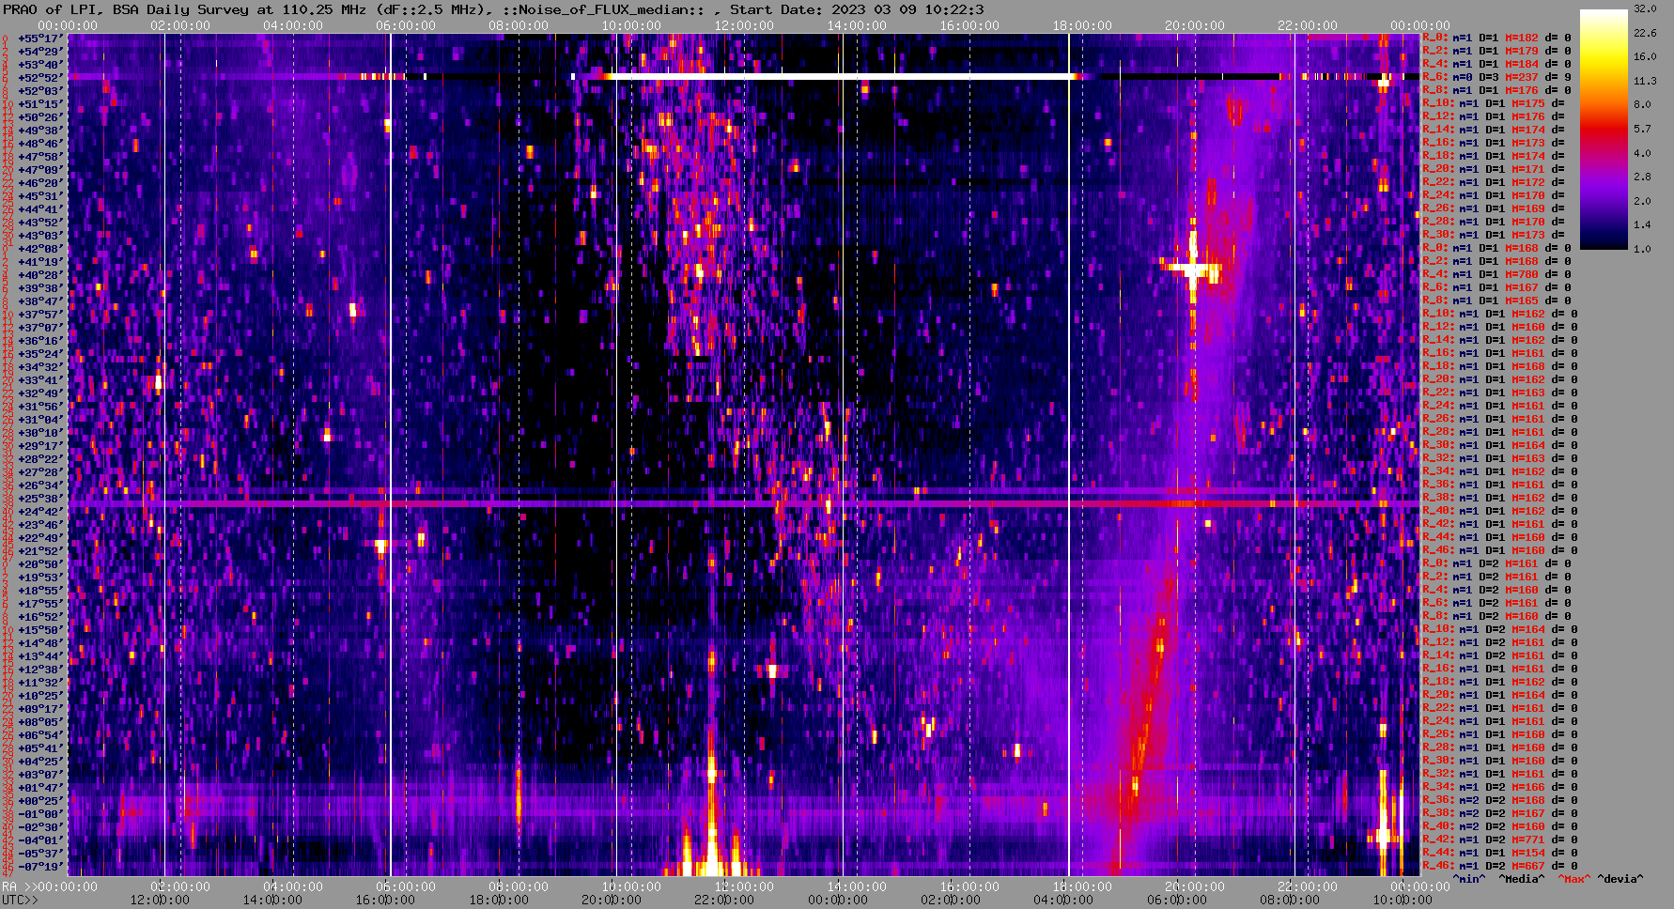Click the declination label +20°50'
The width and height of the screenshot is (1674, 909).
[x=39, y=564]
